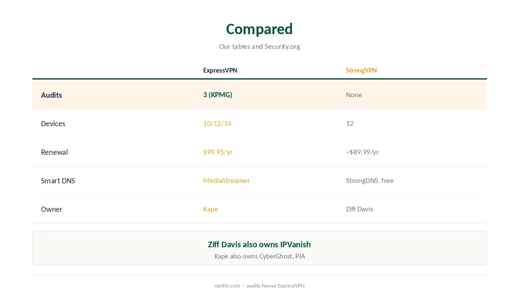Click the 'Compared' heading
The width and height of the screenshot is (519, 294).
(259, 29)
